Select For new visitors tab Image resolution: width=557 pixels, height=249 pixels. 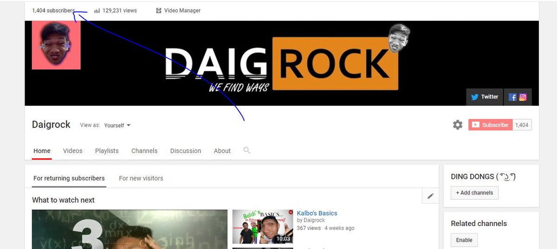(141, 178)
